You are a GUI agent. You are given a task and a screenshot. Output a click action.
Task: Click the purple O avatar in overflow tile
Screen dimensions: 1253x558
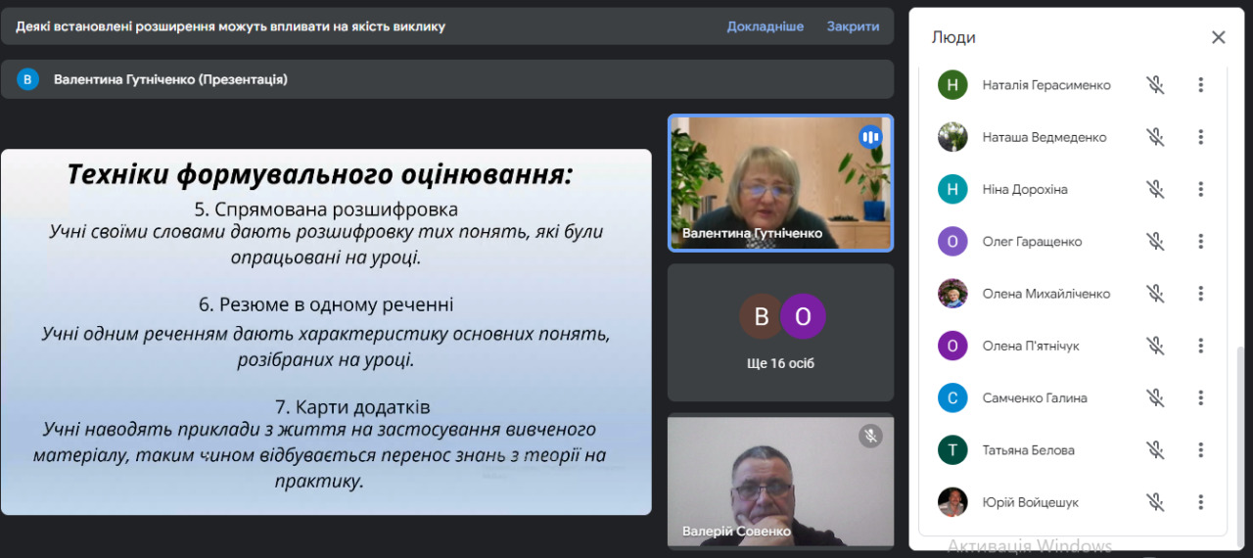(803, 316)
